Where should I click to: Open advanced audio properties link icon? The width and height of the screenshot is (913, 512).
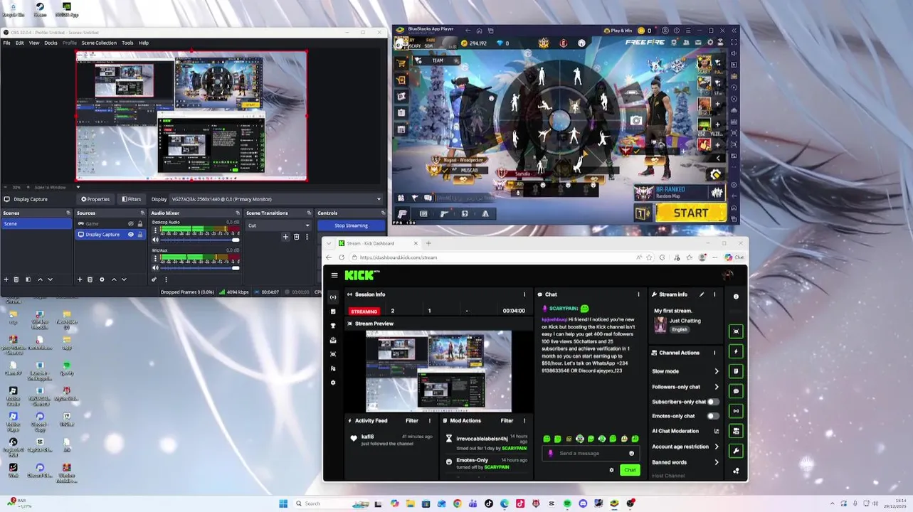(154, 279)
